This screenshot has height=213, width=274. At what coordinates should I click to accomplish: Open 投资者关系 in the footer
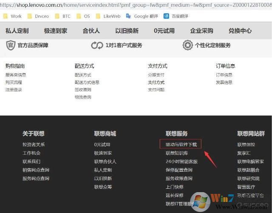[x=34, y=145]
